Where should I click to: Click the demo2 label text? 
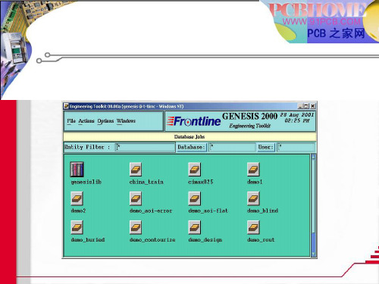(78, 211)
